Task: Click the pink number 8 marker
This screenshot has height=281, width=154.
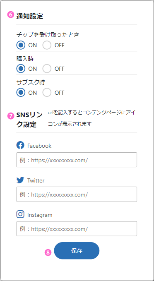Action: 48,252
